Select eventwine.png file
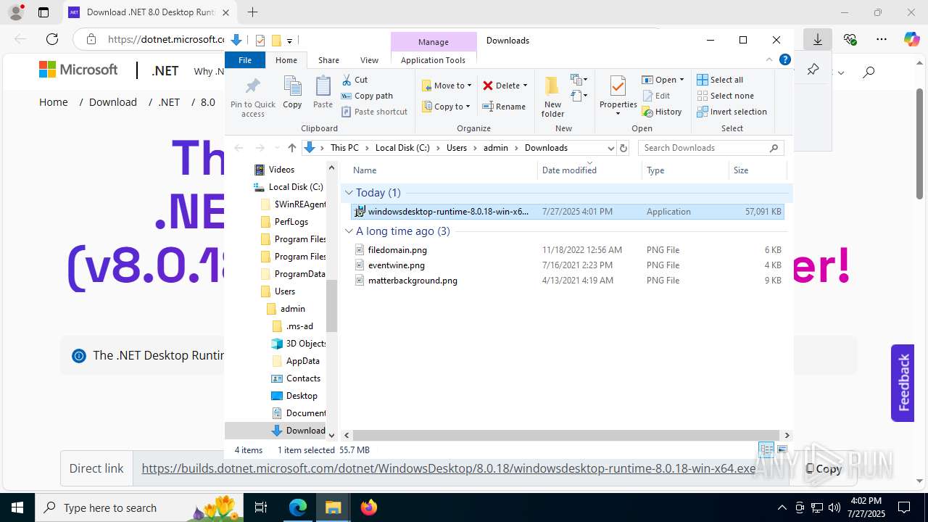Image resolution: width=928 pixels, height=522 pixels. tap(567, 265)
